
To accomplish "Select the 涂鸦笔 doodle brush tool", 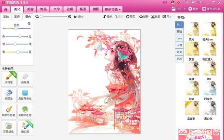I will 9,79.
